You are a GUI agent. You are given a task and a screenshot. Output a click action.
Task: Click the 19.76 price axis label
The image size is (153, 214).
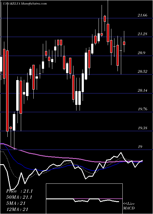point(143,109)
